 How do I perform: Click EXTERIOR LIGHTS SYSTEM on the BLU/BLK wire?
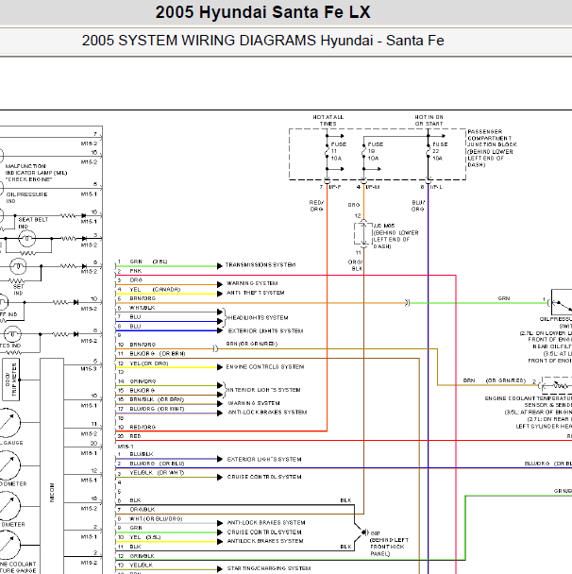pos(264,460)
